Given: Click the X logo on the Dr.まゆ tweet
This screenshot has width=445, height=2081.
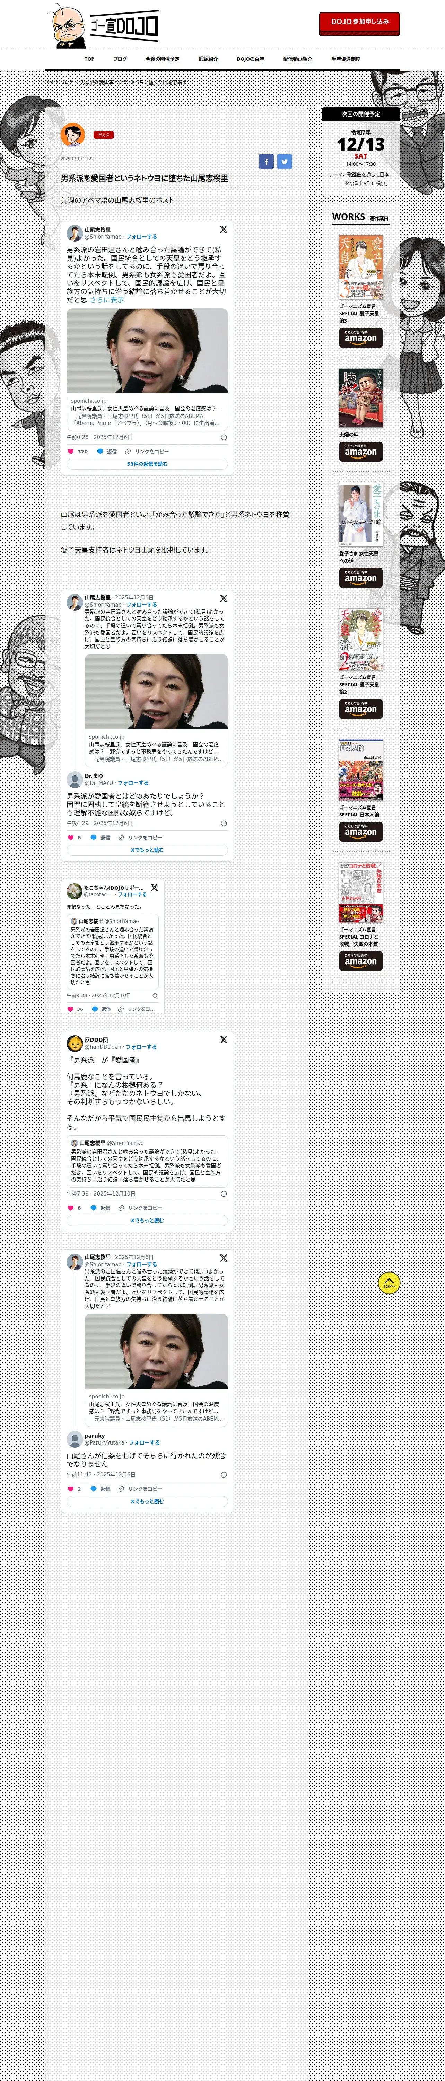Looking at the screenshot, I should pyautogui.click(x=224, y=599).
